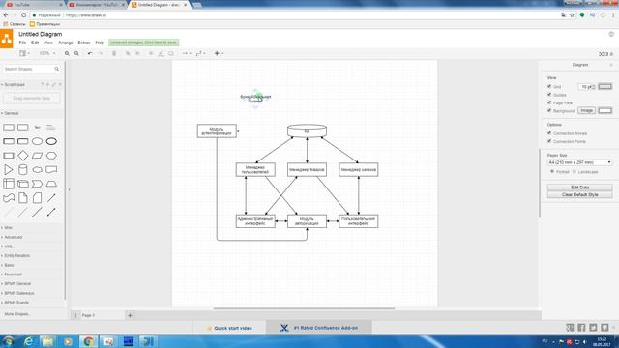Click the background color swatch
Image resolution: width=619 pixels, height=348 pixels.
click(604, 110)
